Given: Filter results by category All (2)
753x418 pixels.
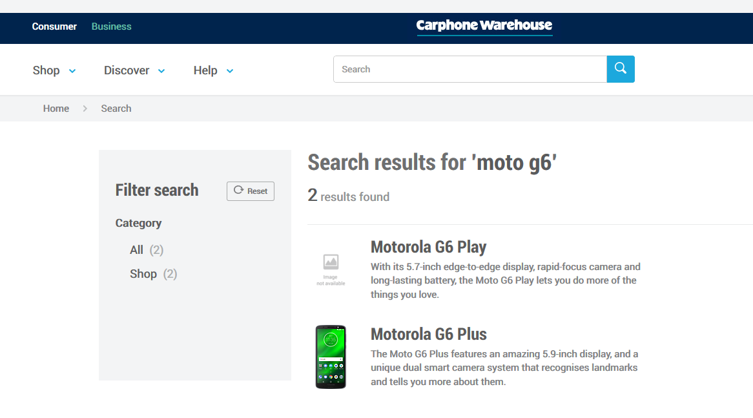Looking at the screenshot, I should [x=147, y=250].
